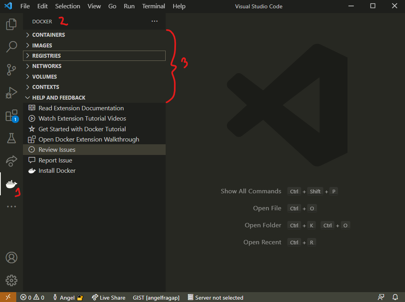Open Run and Debug view icon
405x302 pixels.
[11, 92]
